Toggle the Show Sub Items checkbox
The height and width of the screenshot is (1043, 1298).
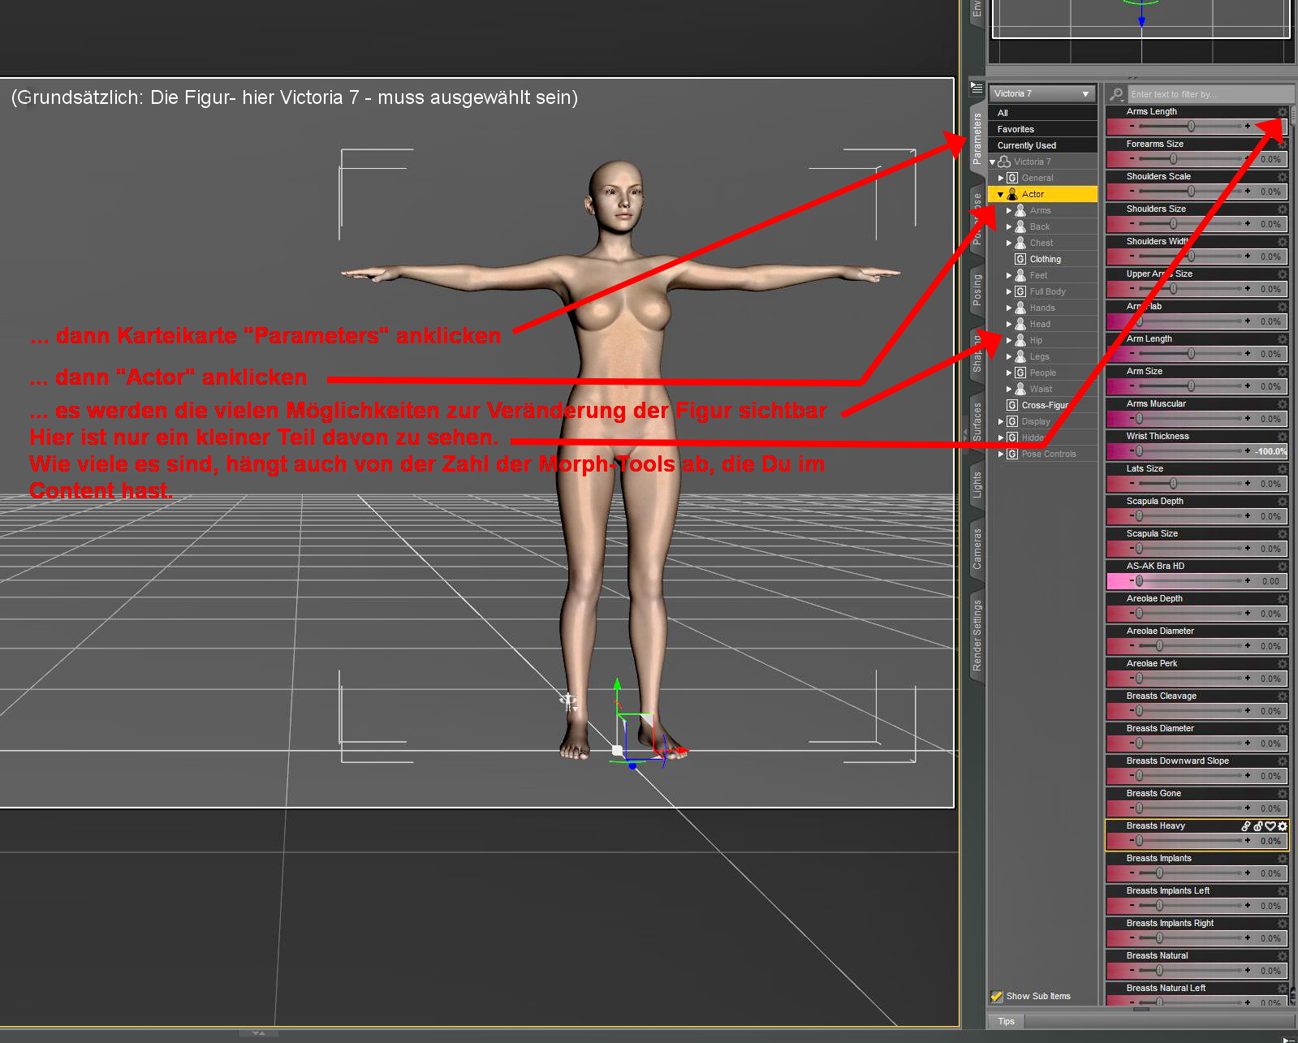click(x=997, y=996)
